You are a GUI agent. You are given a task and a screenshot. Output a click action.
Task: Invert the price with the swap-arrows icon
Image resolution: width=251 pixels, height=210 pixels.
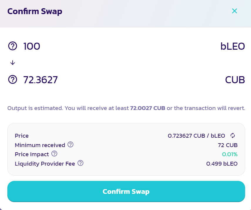pyautogui.click(x=233, y=136)
